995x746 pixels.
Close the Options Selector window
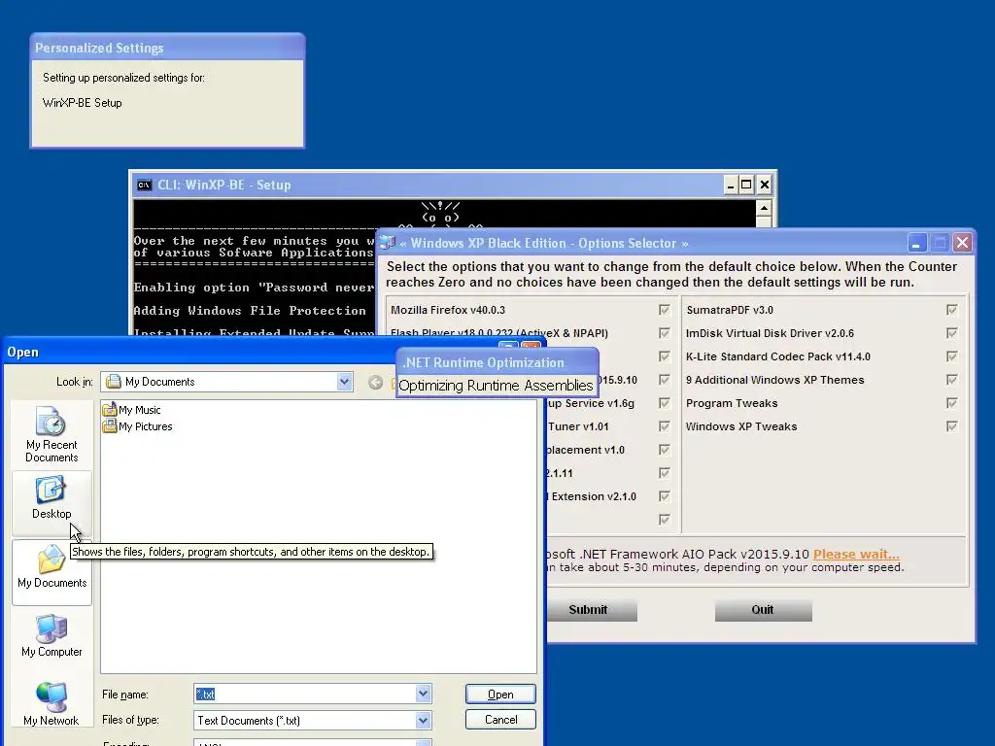(x=962, y=243)
